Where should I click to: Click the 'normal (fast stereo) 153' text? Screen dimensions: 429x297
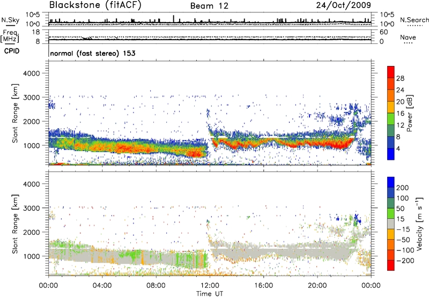point(93,53)
